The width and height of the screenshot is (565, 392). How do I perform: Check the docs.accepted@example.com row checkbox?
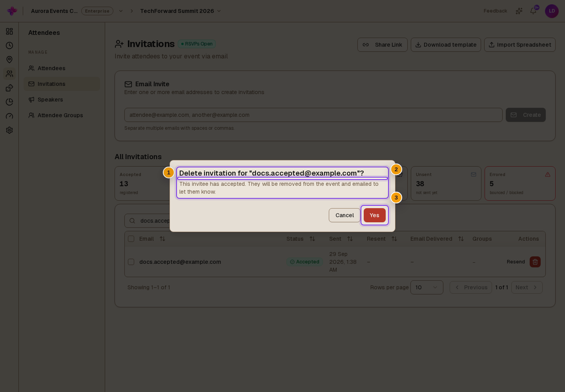(131, 262)
